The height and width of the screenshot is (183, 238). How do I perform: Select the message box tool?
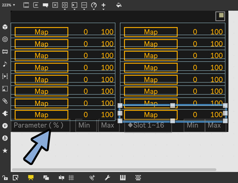[36, 5]
